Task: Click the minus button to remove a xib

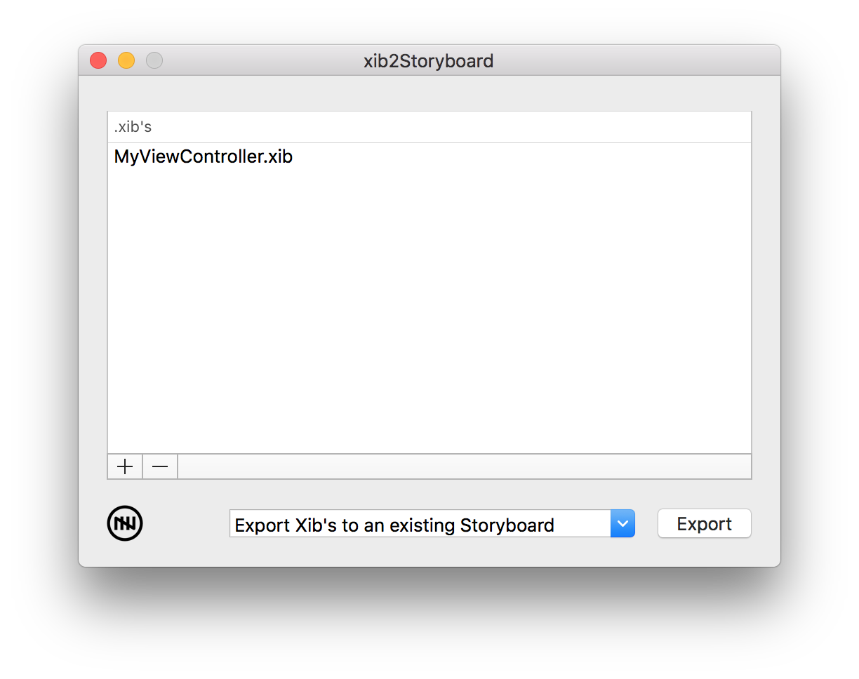Action: point(161,466)
